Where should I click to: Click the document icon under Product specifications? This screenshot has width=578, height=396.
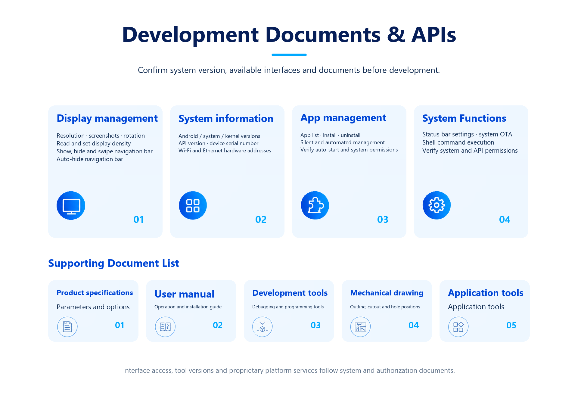coord(67,327)
